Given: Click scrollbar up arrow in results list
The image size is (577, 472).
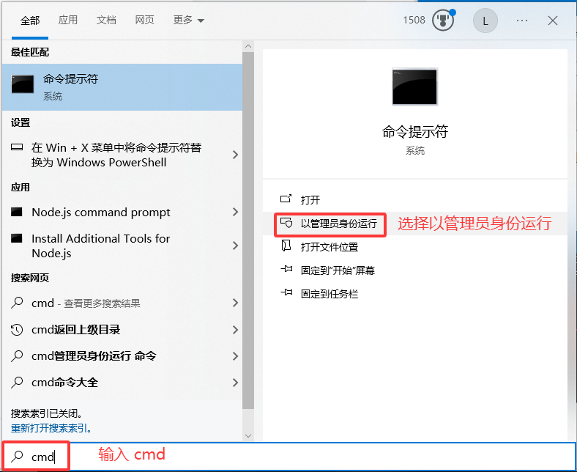Looking at the screenshot, I should pyautogui.click(x=248, y=46).
